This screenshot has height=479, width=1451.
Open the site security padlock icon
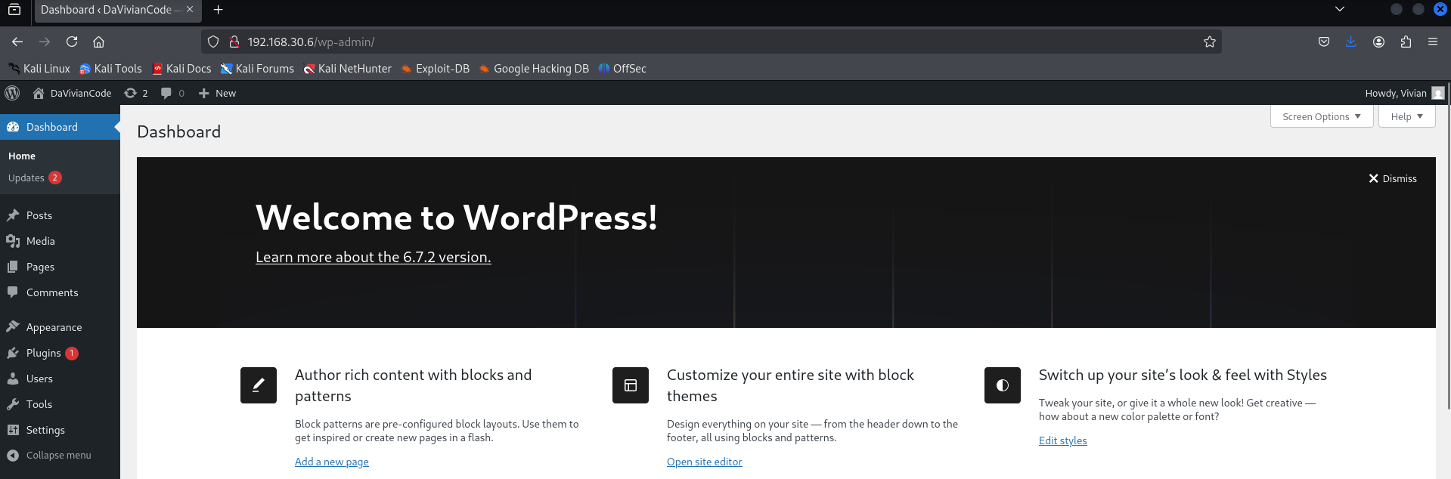pos(234,42)
